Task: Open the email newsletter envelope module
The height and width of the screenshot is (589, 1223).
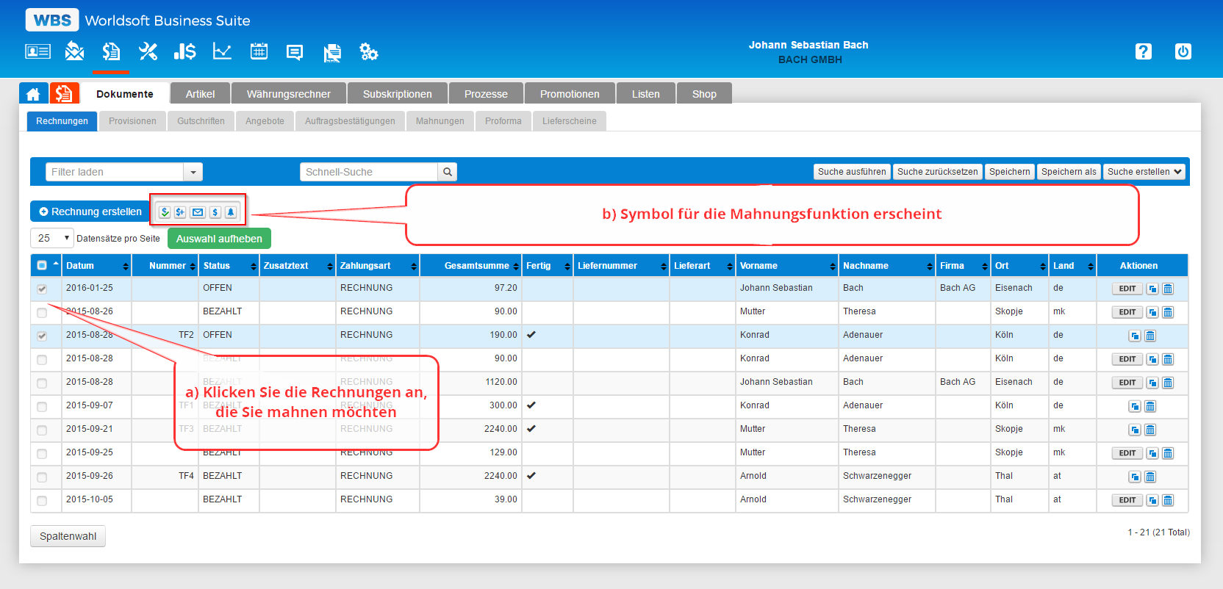Action: [x=74, y=51]
